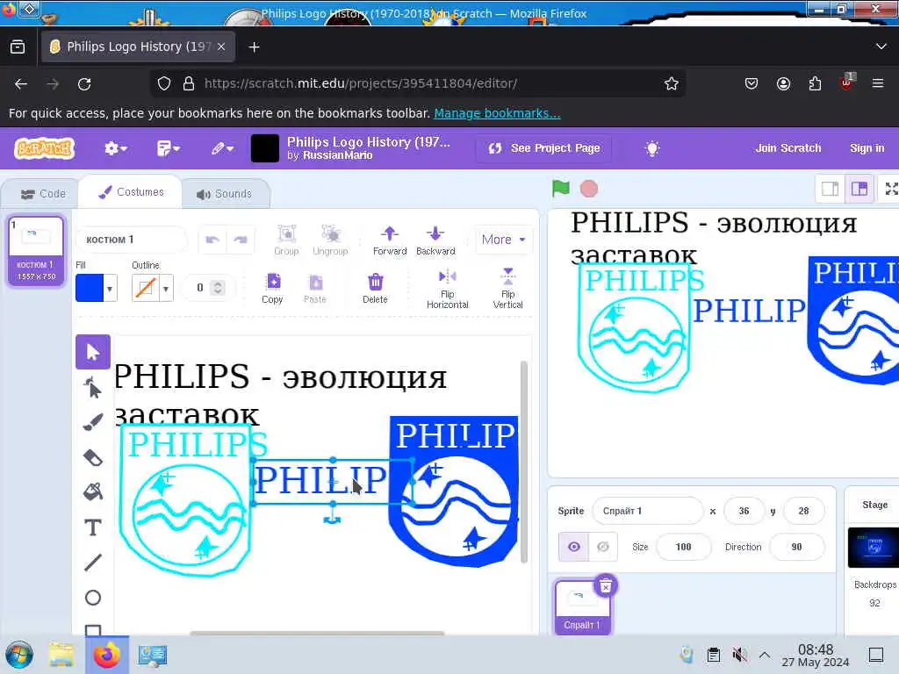The height and width of the screenshot is (674, 899).
Task: Select the Line tool
Action: 93,563
